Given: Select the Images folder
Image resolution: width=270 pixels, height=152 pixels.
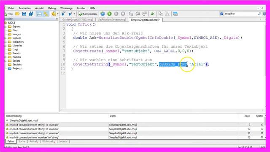Looking at the screenshot, I should 16,34.
